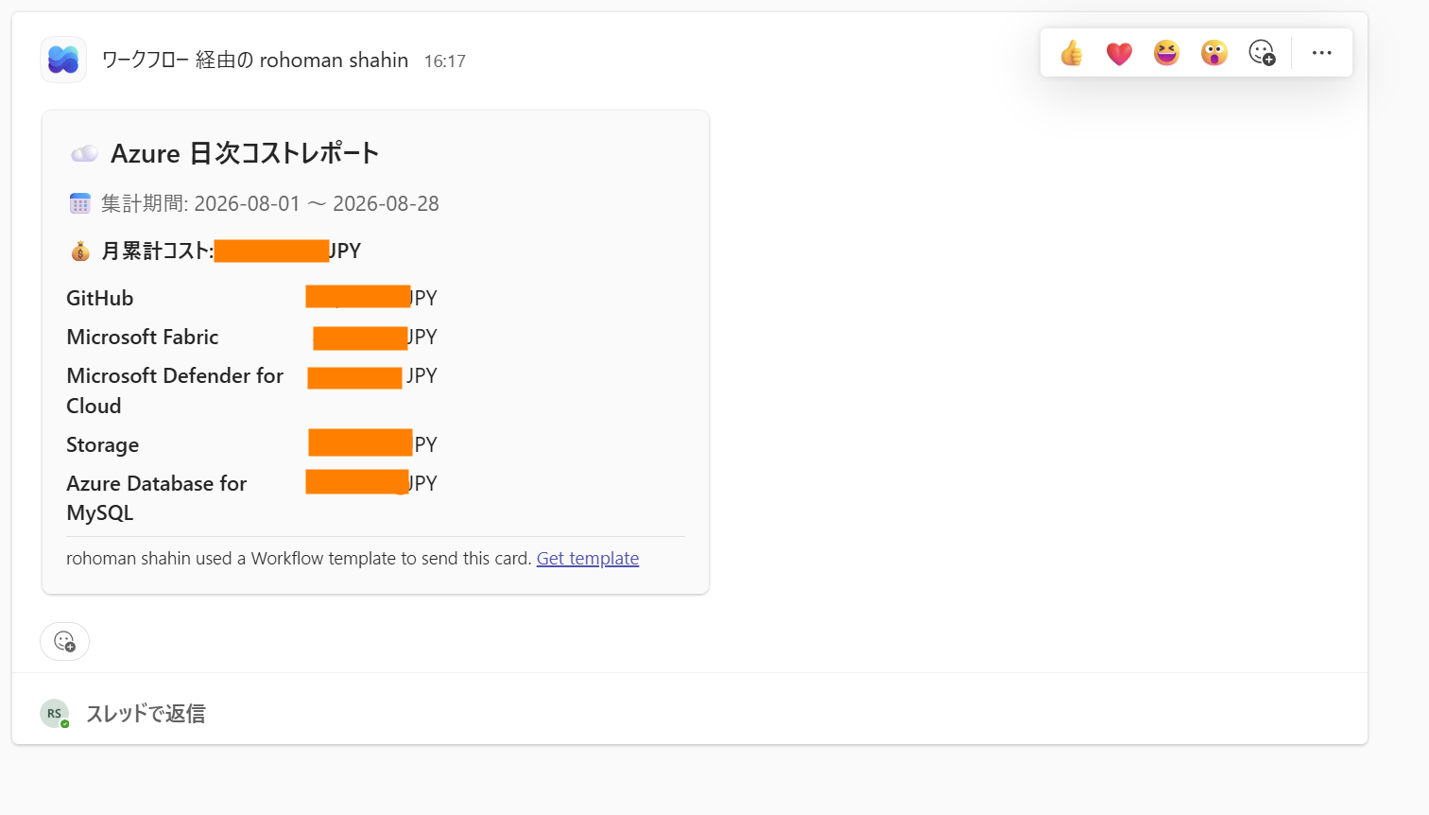Open the more options ellipsis menu
This screenshot has height=815, width=1429.
1321,53
